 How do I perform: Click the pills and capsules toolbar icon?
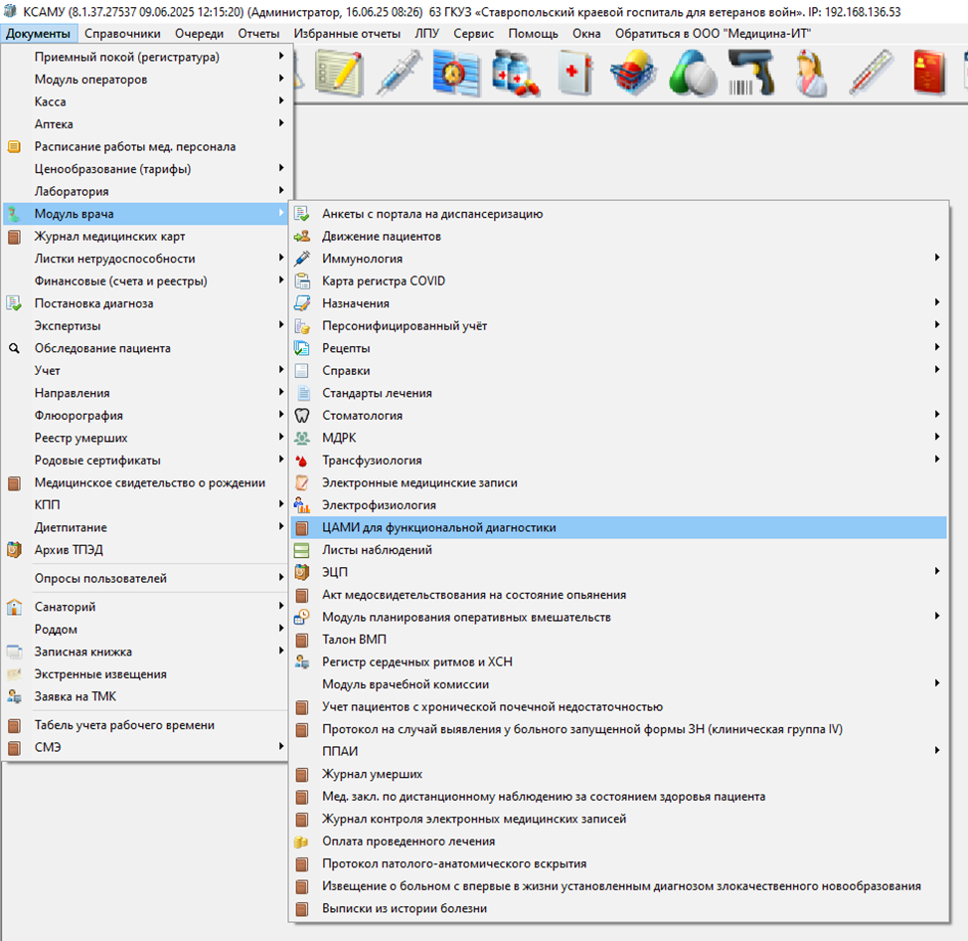coord(693,74)
